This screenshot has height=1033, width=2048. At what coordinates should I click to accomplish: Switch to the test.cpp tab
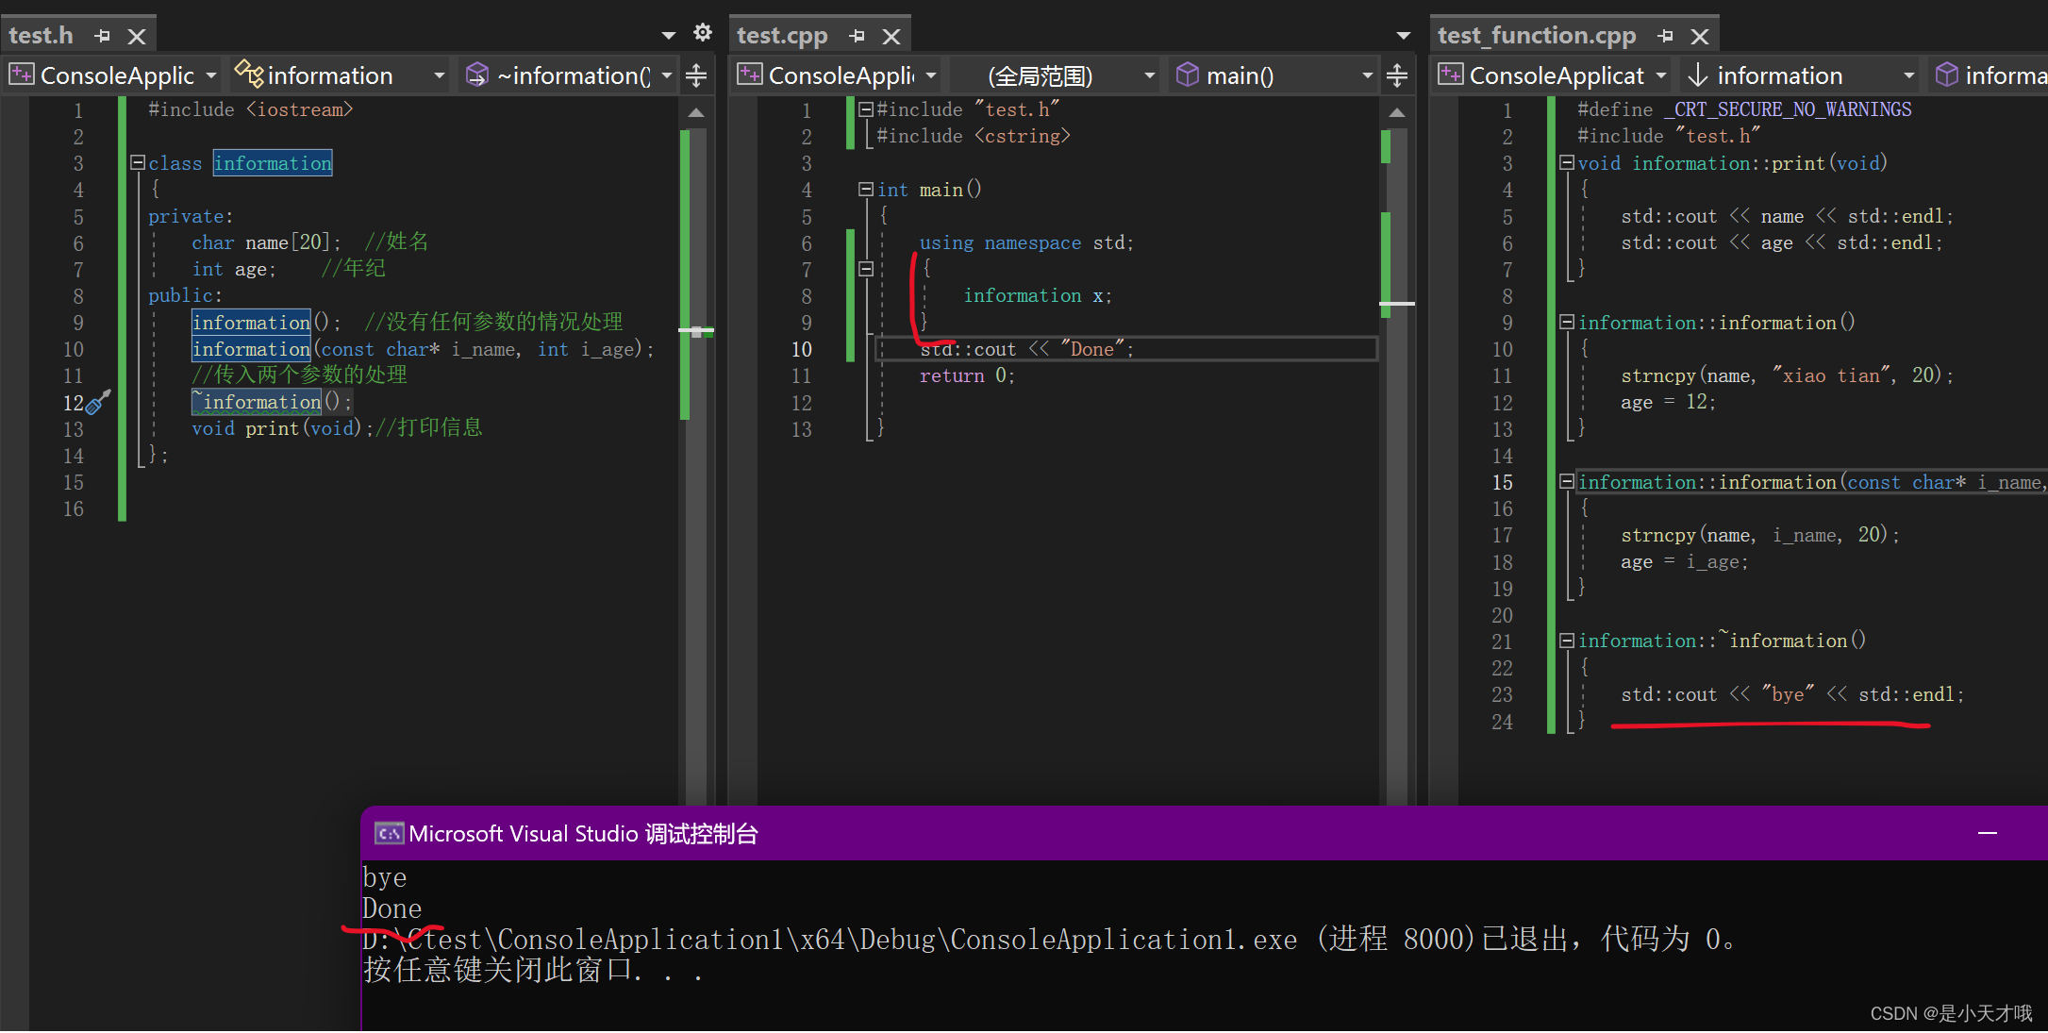pyautogui.click(x=782, y=36)
